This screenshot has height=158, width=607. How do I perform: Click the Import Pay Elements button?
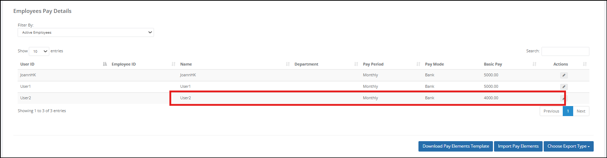pyautogui.click(x=518, y=146)
